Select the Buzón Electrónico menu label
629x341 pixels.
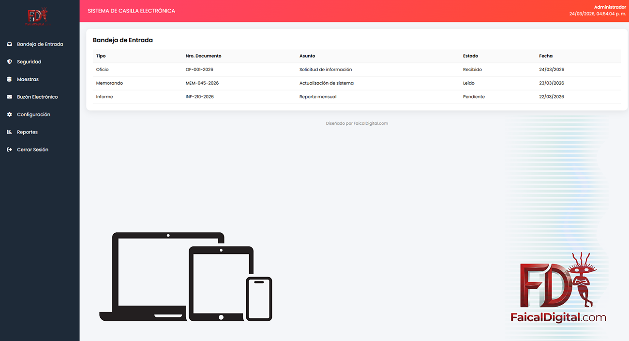click(37, 97)
